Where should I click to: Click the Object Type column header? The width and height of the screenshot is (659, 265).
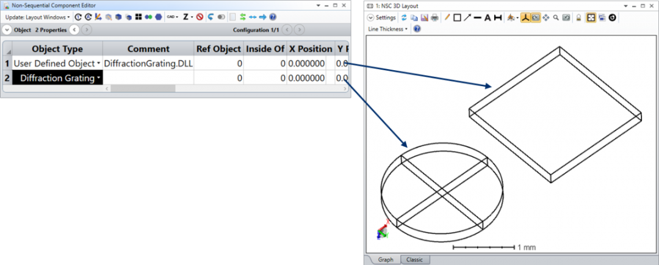pyautogui.click(x=57, y=49)
